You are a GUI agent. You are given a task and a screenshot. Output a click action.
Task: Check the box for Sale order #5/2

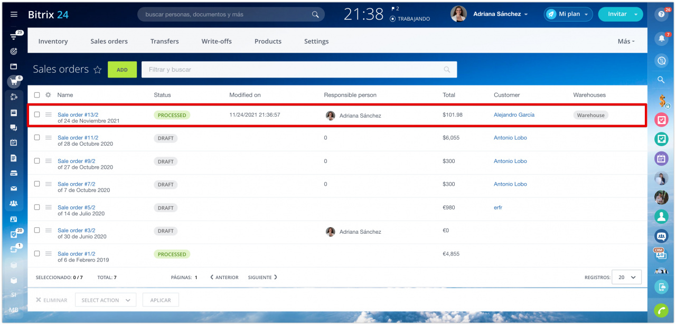[x=37, y=207]
